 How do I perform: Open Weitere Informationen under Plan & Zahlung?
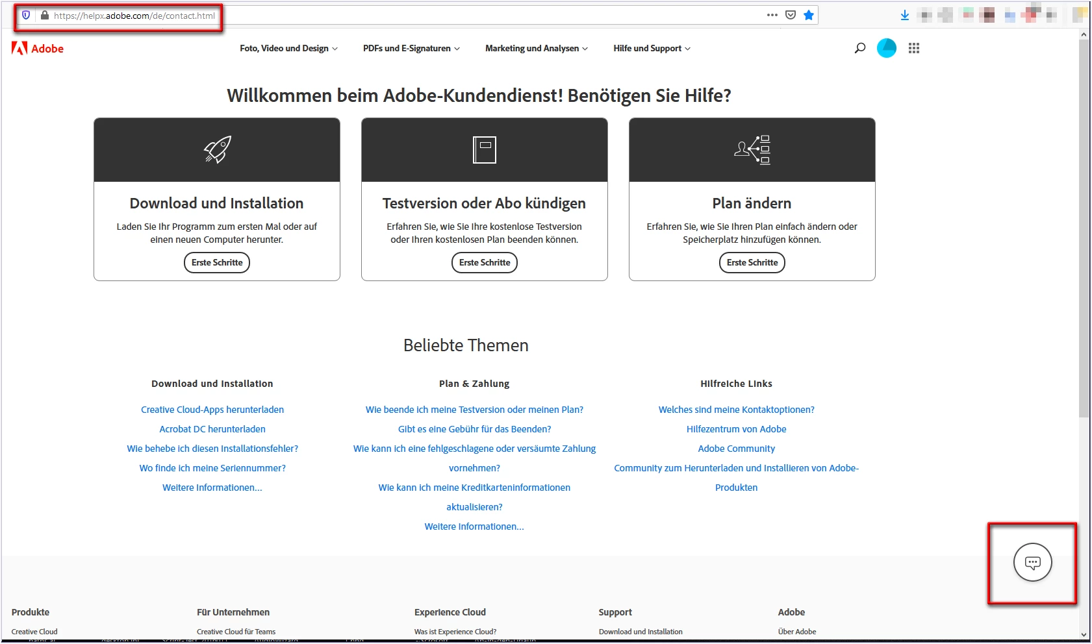pos(474,526)
